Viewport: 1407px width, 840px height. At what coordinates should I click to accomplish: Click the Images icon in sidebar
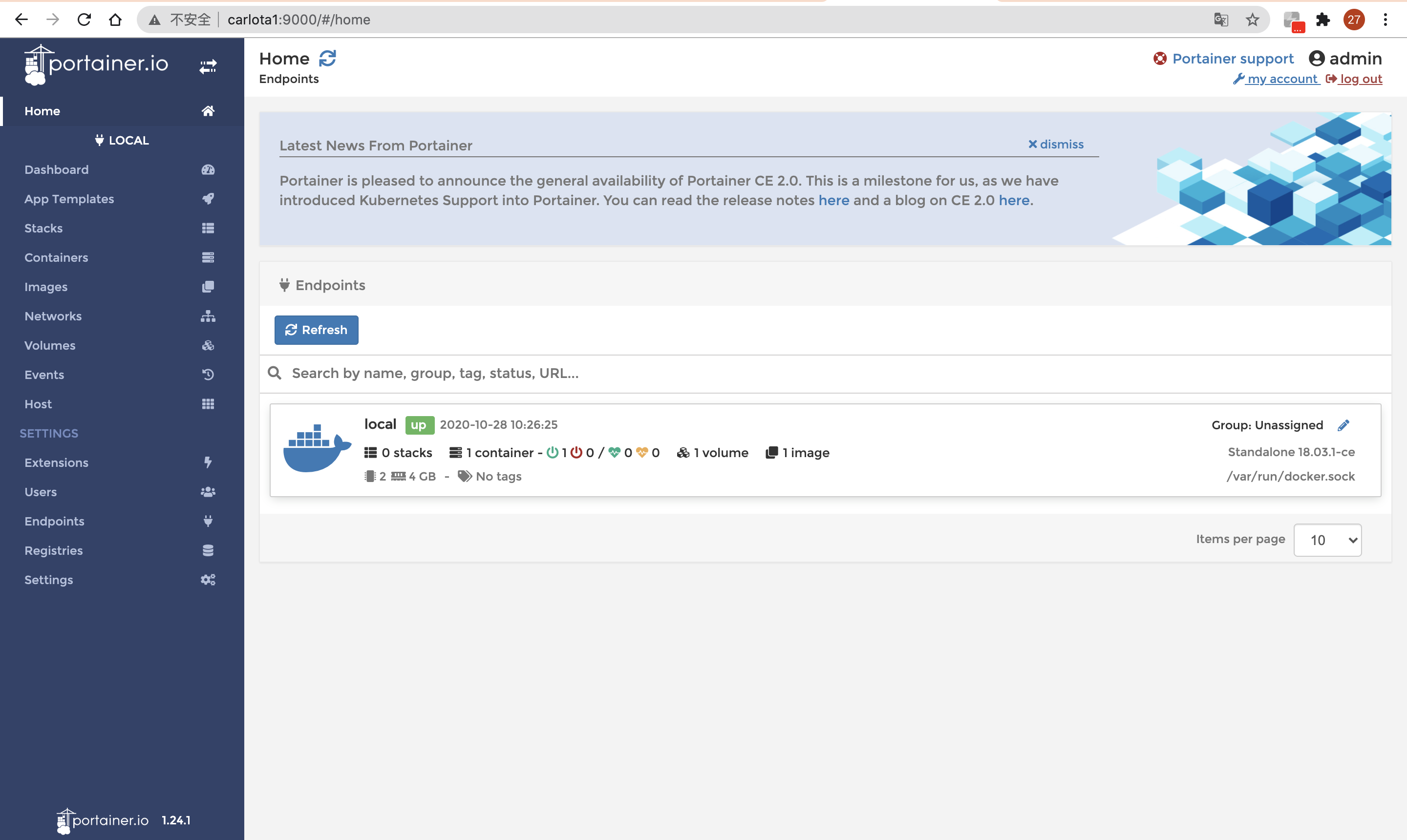click(207, 287)
